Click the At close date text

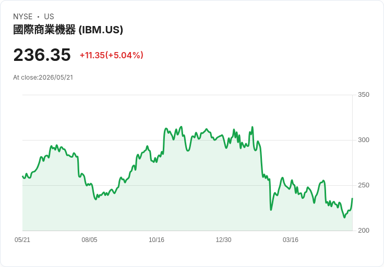coord(43,78)
